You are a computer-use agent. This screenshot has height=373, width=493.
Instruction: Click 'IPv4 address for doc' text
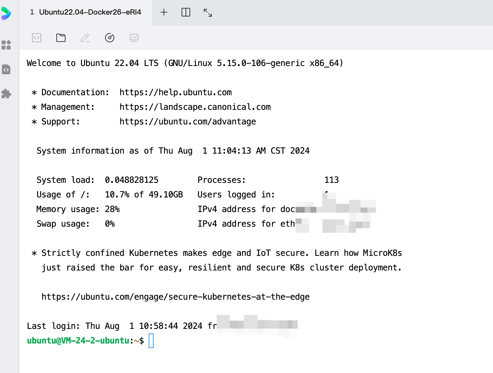tap(246, 209)
